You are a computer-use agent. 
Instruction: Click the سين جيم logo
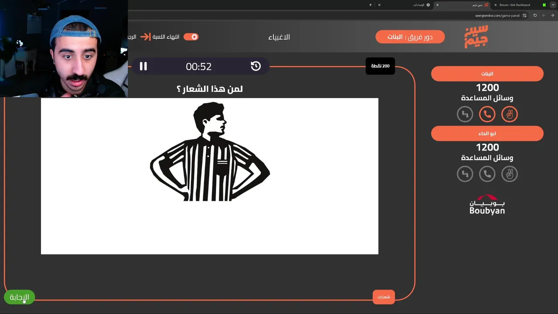pyautogui.click(x=476, y=37)
